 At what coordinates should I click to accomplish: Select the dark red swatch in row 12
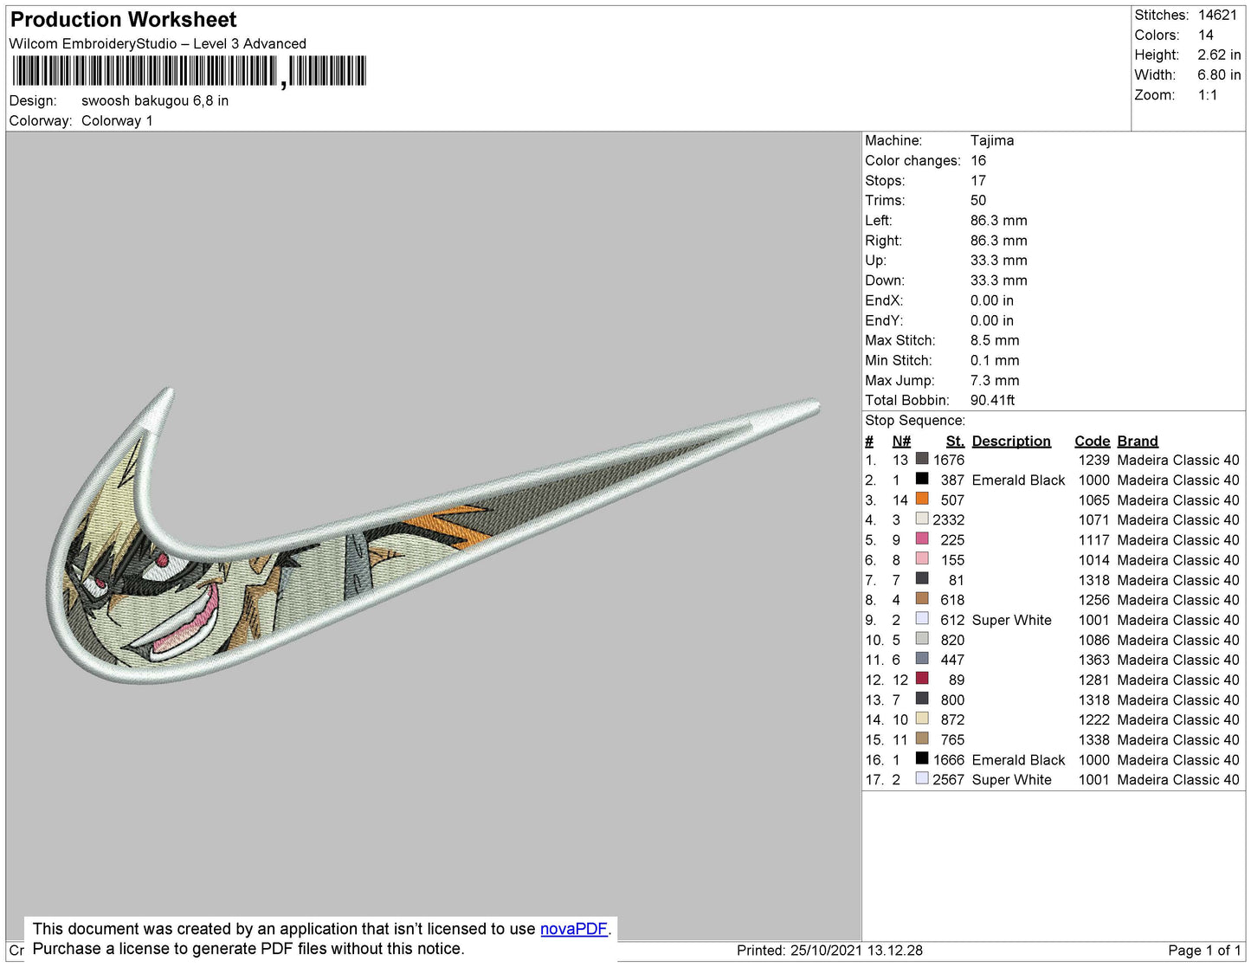(x=922, y=679)
